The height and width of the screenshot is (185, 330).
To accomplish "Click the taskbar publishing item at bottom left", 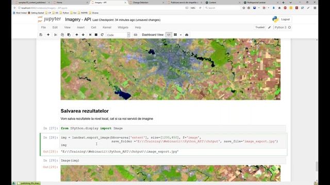I will (x=28, y=183).
